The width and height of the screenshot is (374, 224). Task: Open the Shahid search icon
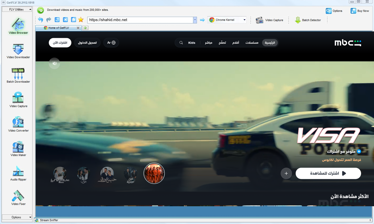[x=181, y=43]
